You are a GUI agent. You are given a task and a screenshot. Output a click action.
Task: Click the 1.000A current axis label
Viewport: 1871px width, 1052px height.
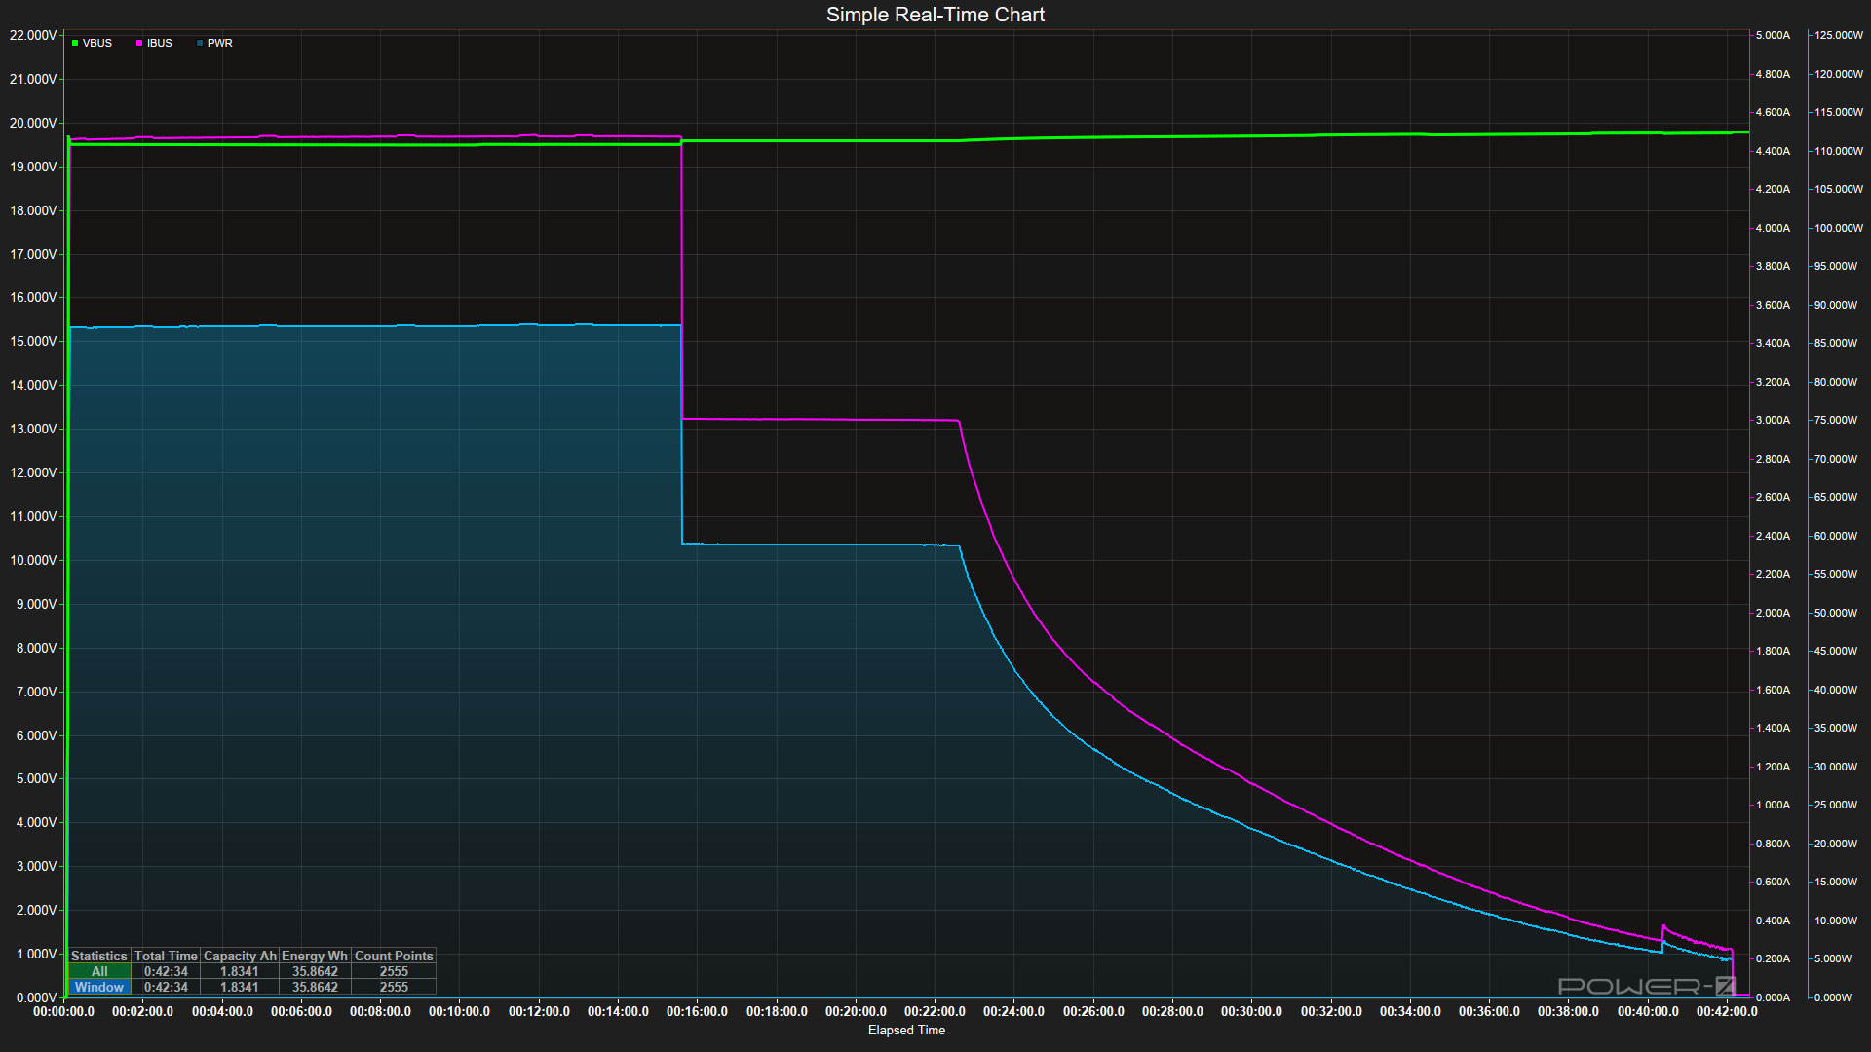[x=1773, y=805]
